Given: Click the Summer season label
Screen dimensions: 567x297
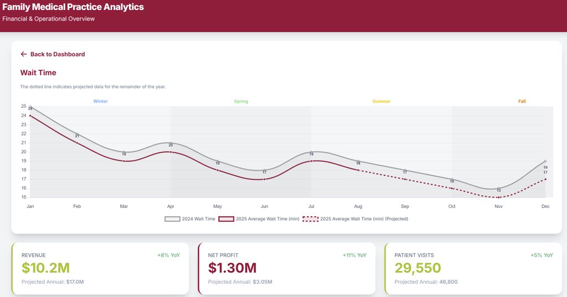Looking at the screenshot, I should click(x=381, y=101).
